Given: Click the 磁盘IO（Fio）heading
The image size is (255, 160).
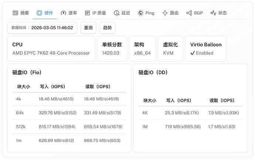Looking at the screenshot, I should click(x=27, y=72).
